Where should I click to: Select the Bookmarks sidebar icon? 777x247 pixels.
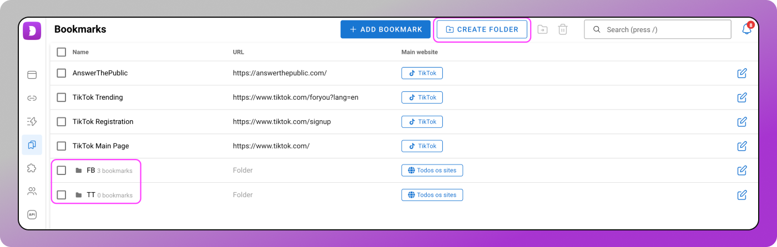32,145
